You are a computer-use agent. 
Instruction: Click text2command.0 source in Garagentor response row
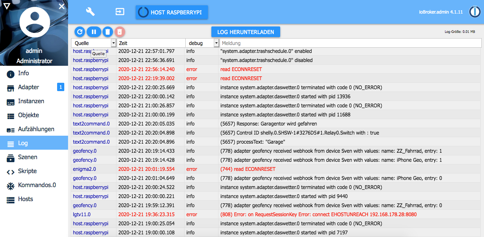tap(92, 124)
